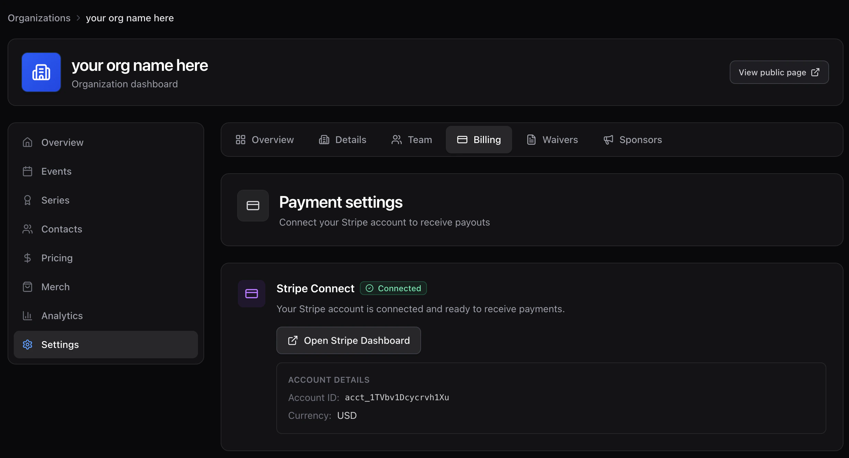Screen dimensions: 849x458
Task: Open Merch in the left sidebar
Action: pos(106,287)
